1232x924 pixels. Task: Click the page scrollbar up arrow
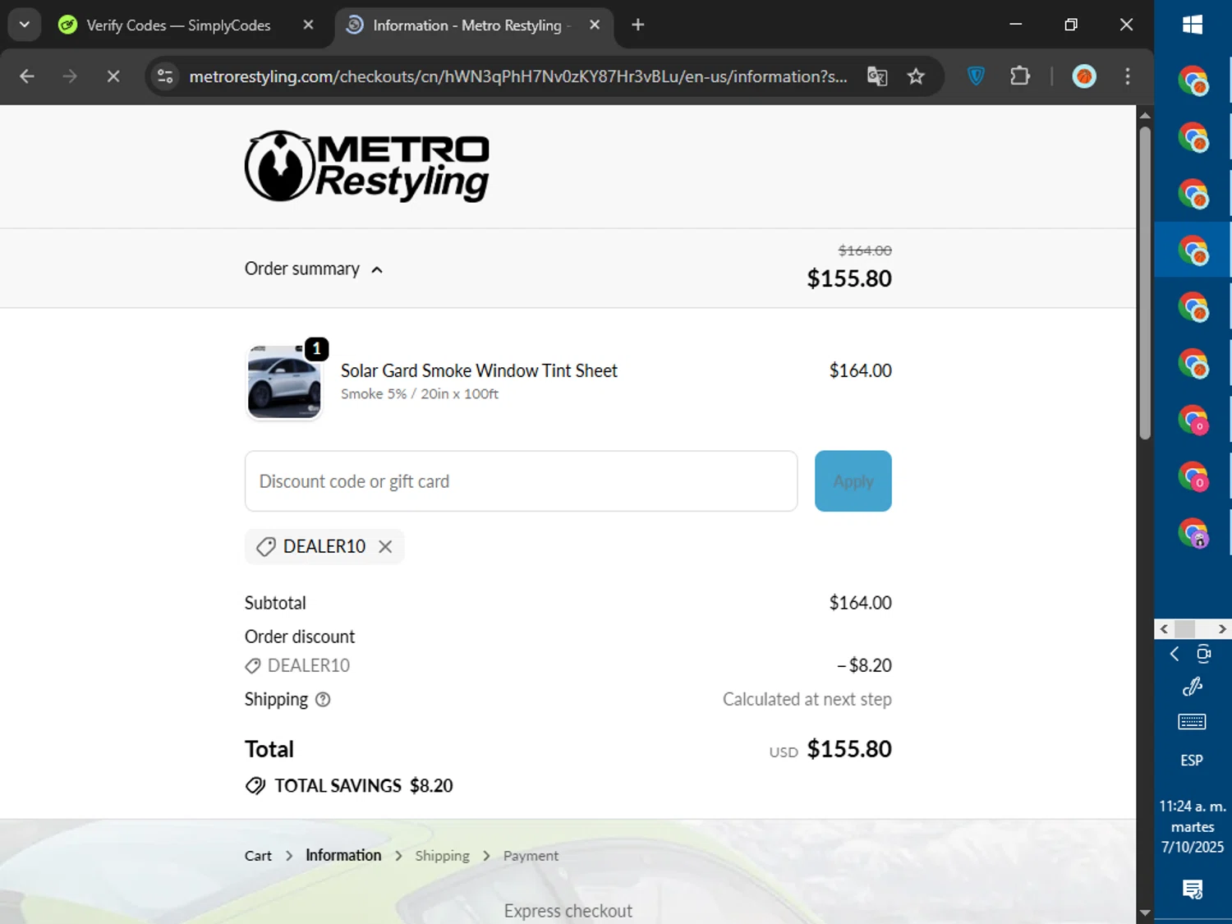(x=1145, y=115)
